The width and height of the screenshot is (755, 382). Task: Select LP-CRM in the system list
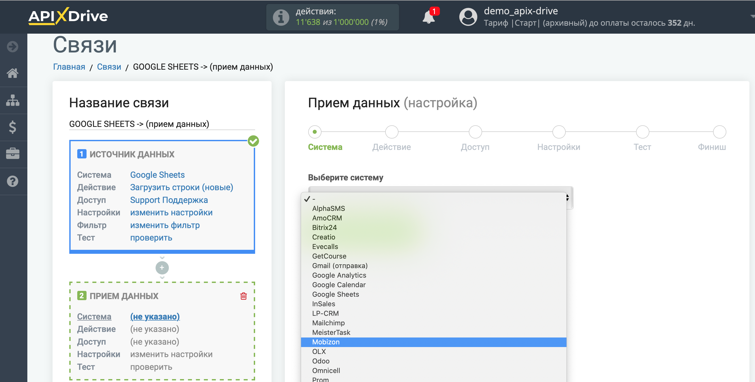[434, 314]
